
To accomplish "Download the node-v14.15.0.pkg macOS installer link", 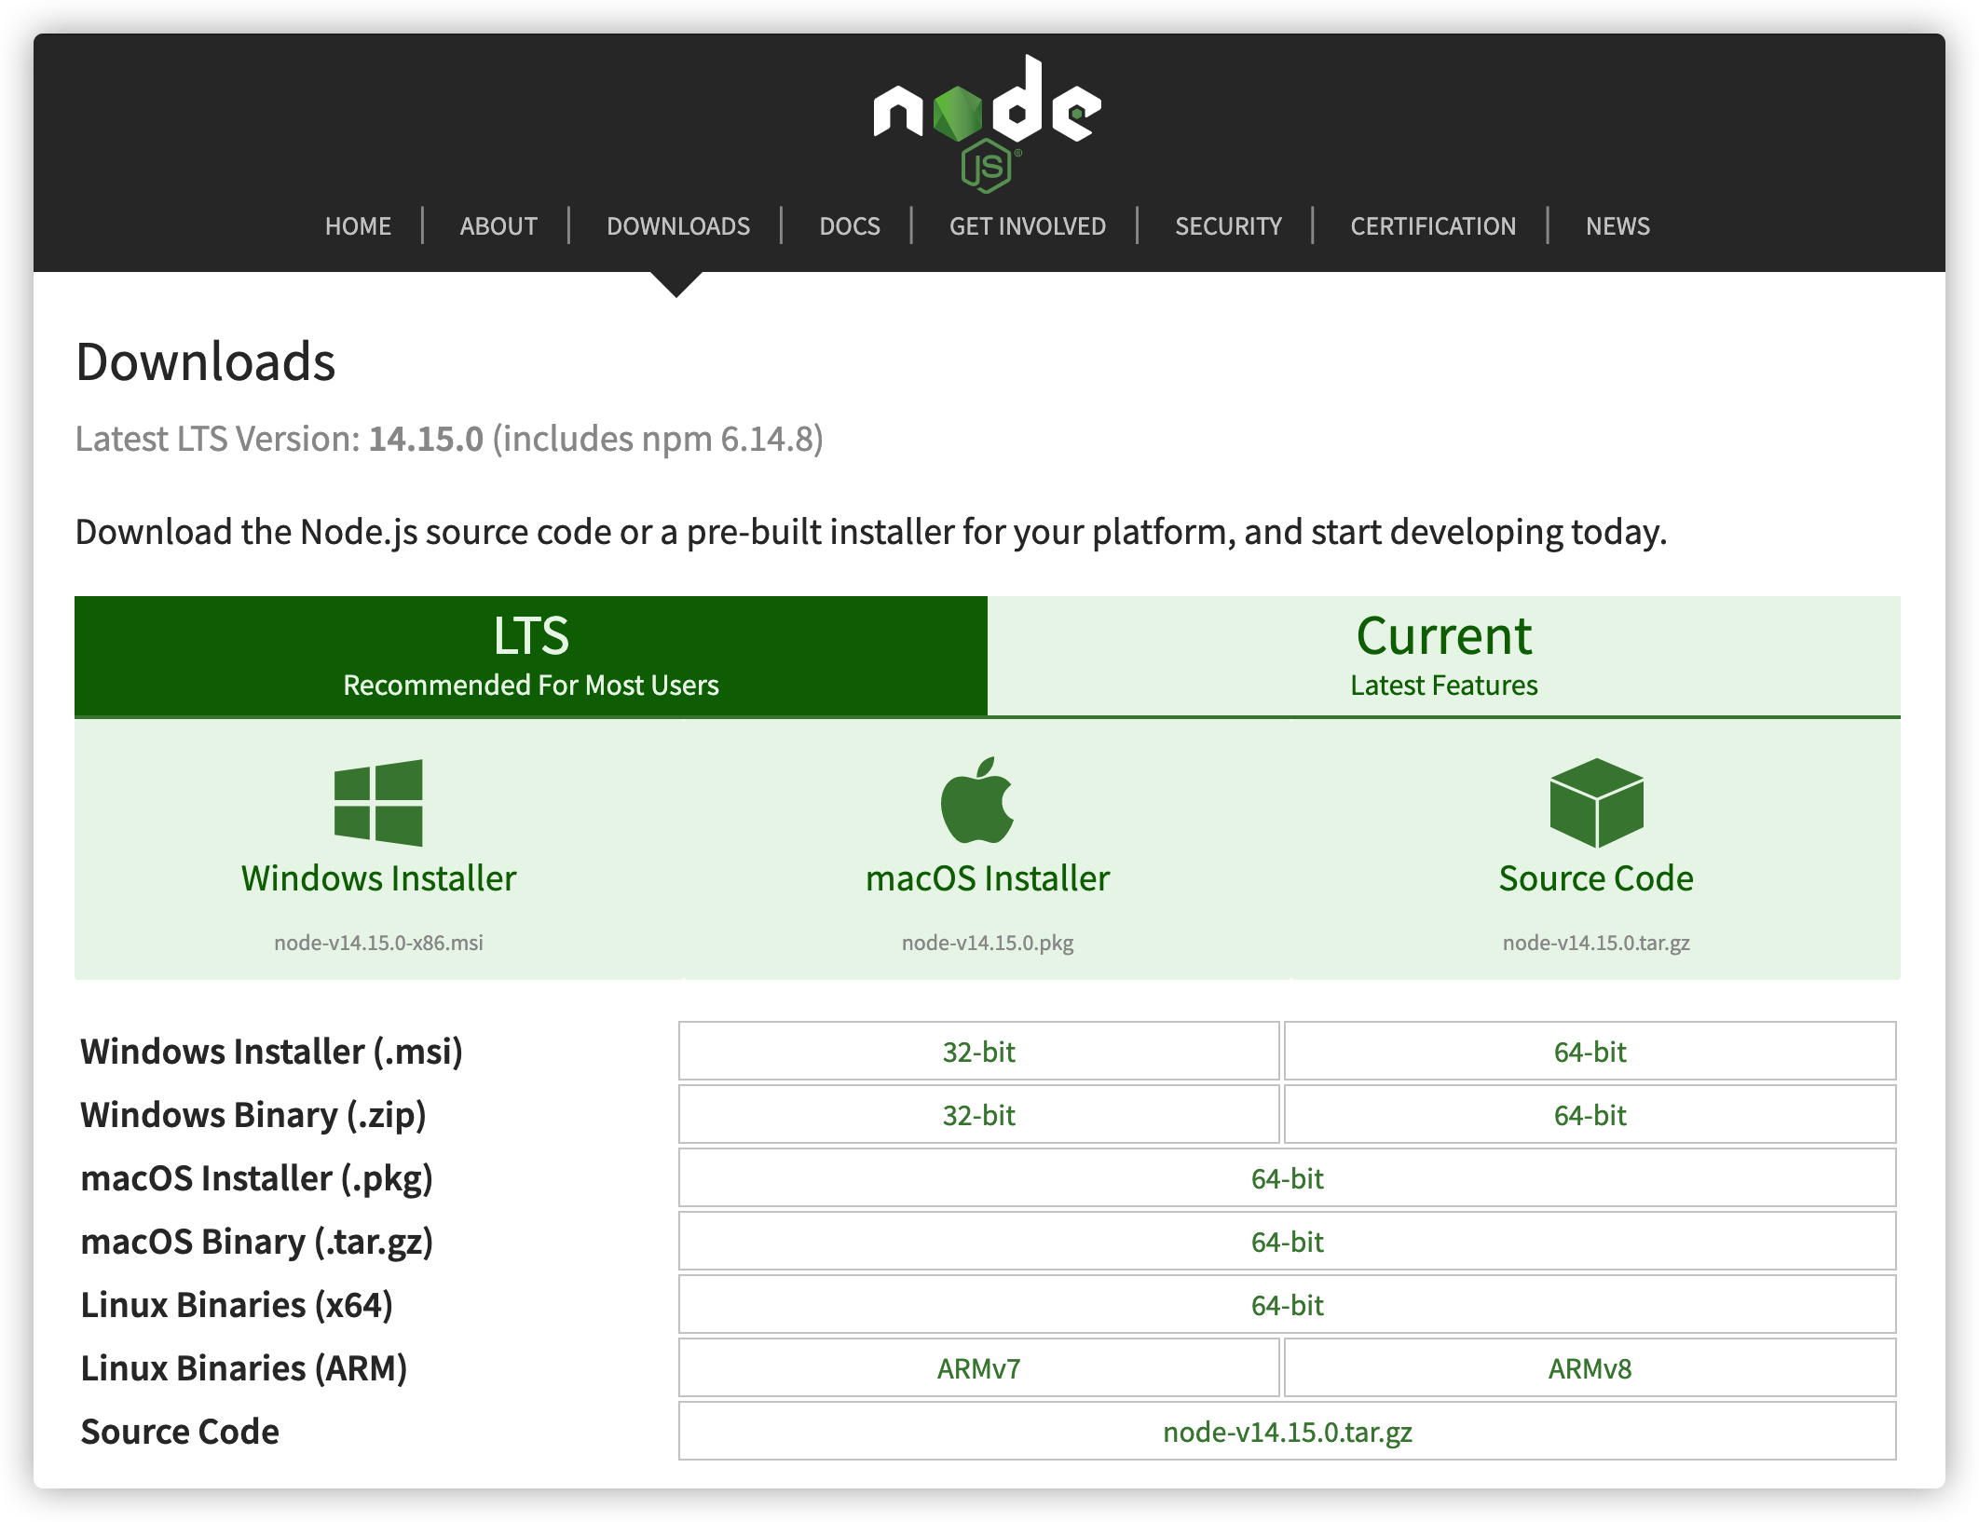I will [x=988, y=942].
